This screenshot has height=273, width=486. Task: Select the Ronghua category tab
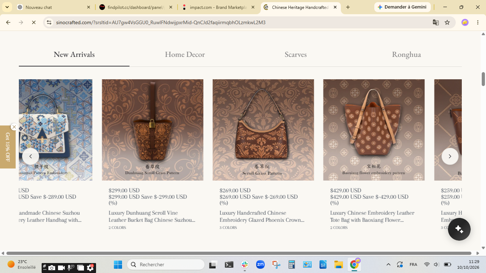tap(406, 54)
